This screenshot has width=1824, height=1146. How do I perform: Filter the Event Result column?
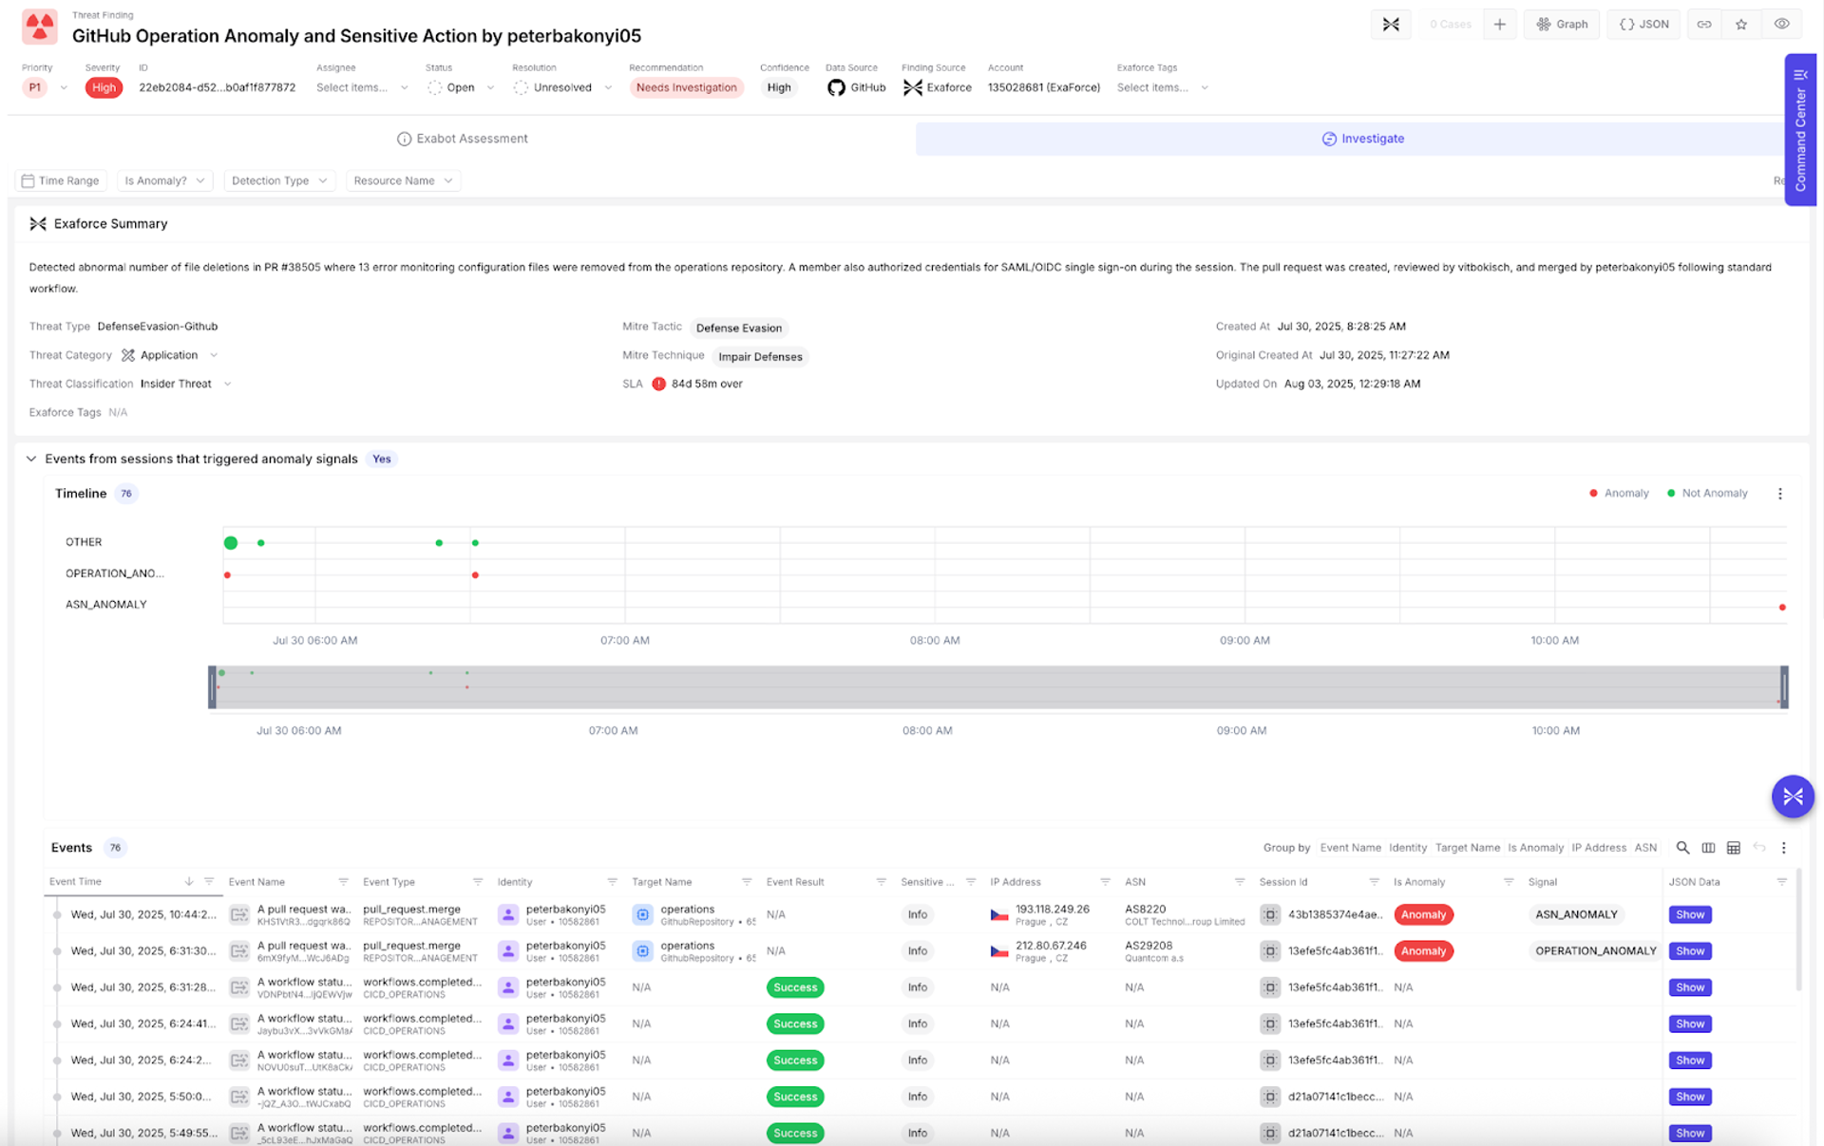(x=881, y=882)
